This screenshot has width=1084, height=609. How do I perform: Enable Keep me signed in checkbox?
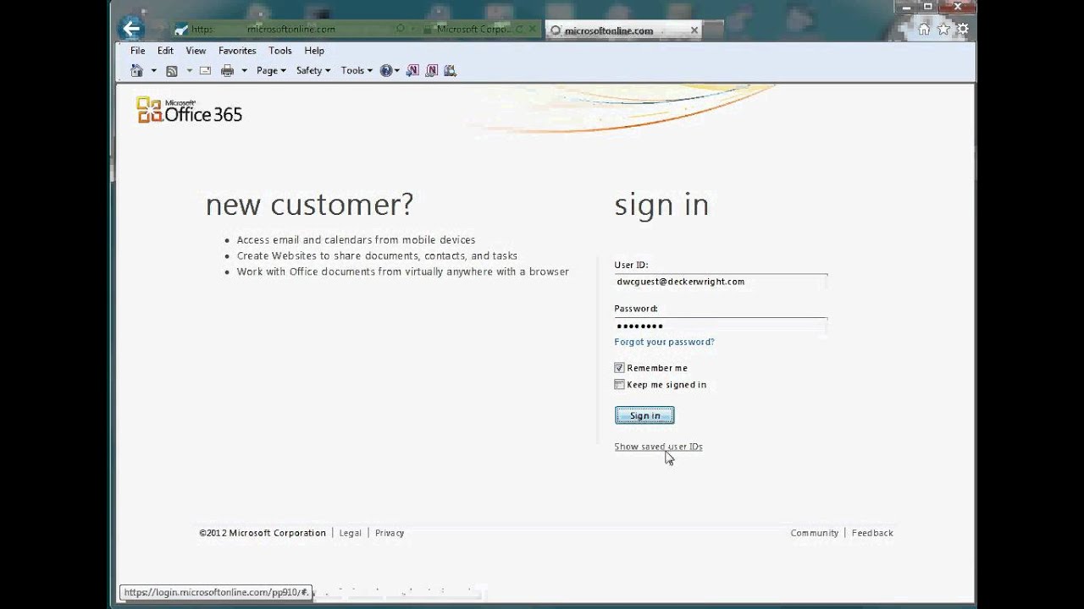click(619, 385)
